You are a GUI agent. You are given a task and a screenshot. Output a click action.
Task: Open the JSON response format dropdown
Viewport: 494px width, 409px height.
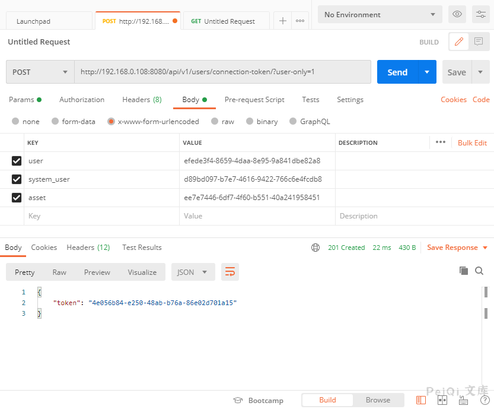(192, 272)
